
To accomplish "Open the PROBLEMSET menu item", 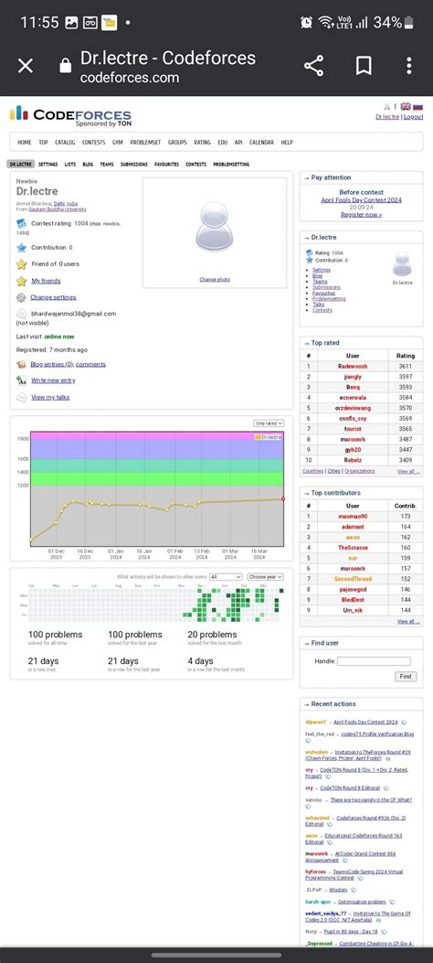I will point(145,143).
